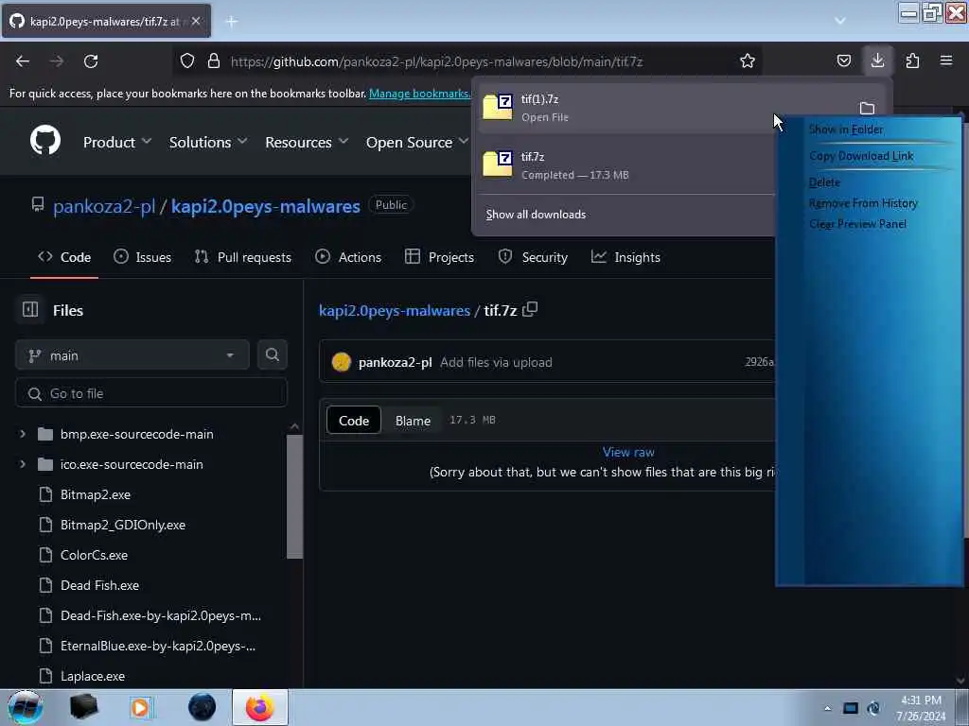Image resolution: width=969 pixels, height=726 pixels.
Task: Open the pankoza2-pl owner link
Action: [x=104, y=206]
